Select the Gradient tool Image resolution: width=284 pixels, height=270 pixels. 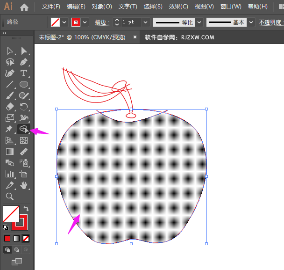click(9, 152)
